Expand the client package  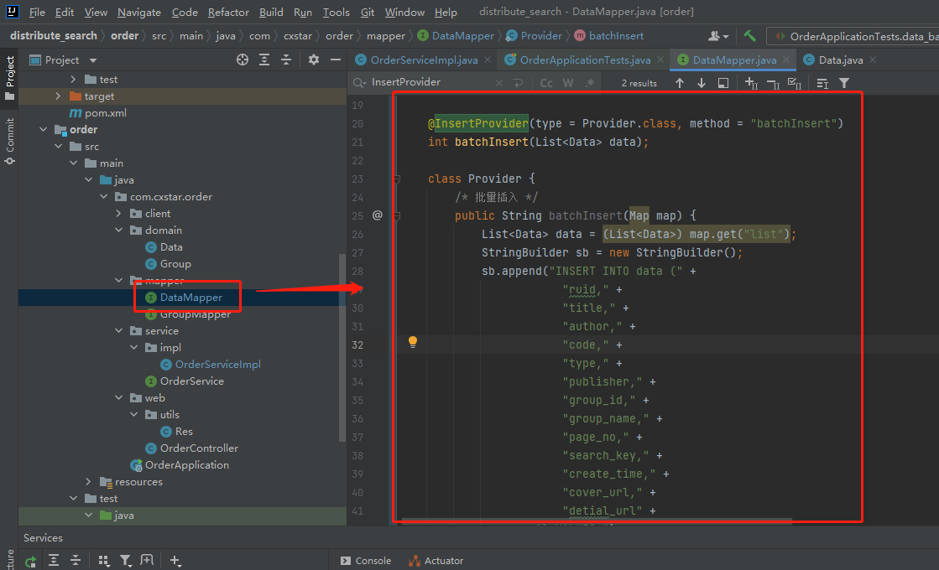tap(118, 213)
